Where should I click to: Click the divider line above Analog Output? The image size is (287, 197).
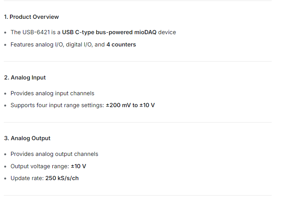138,122
